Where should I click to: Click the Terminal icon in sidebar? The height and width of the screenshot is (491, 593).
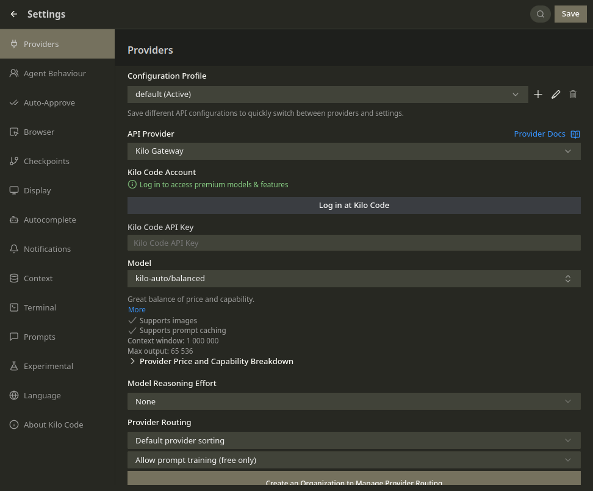click(14, 307)
